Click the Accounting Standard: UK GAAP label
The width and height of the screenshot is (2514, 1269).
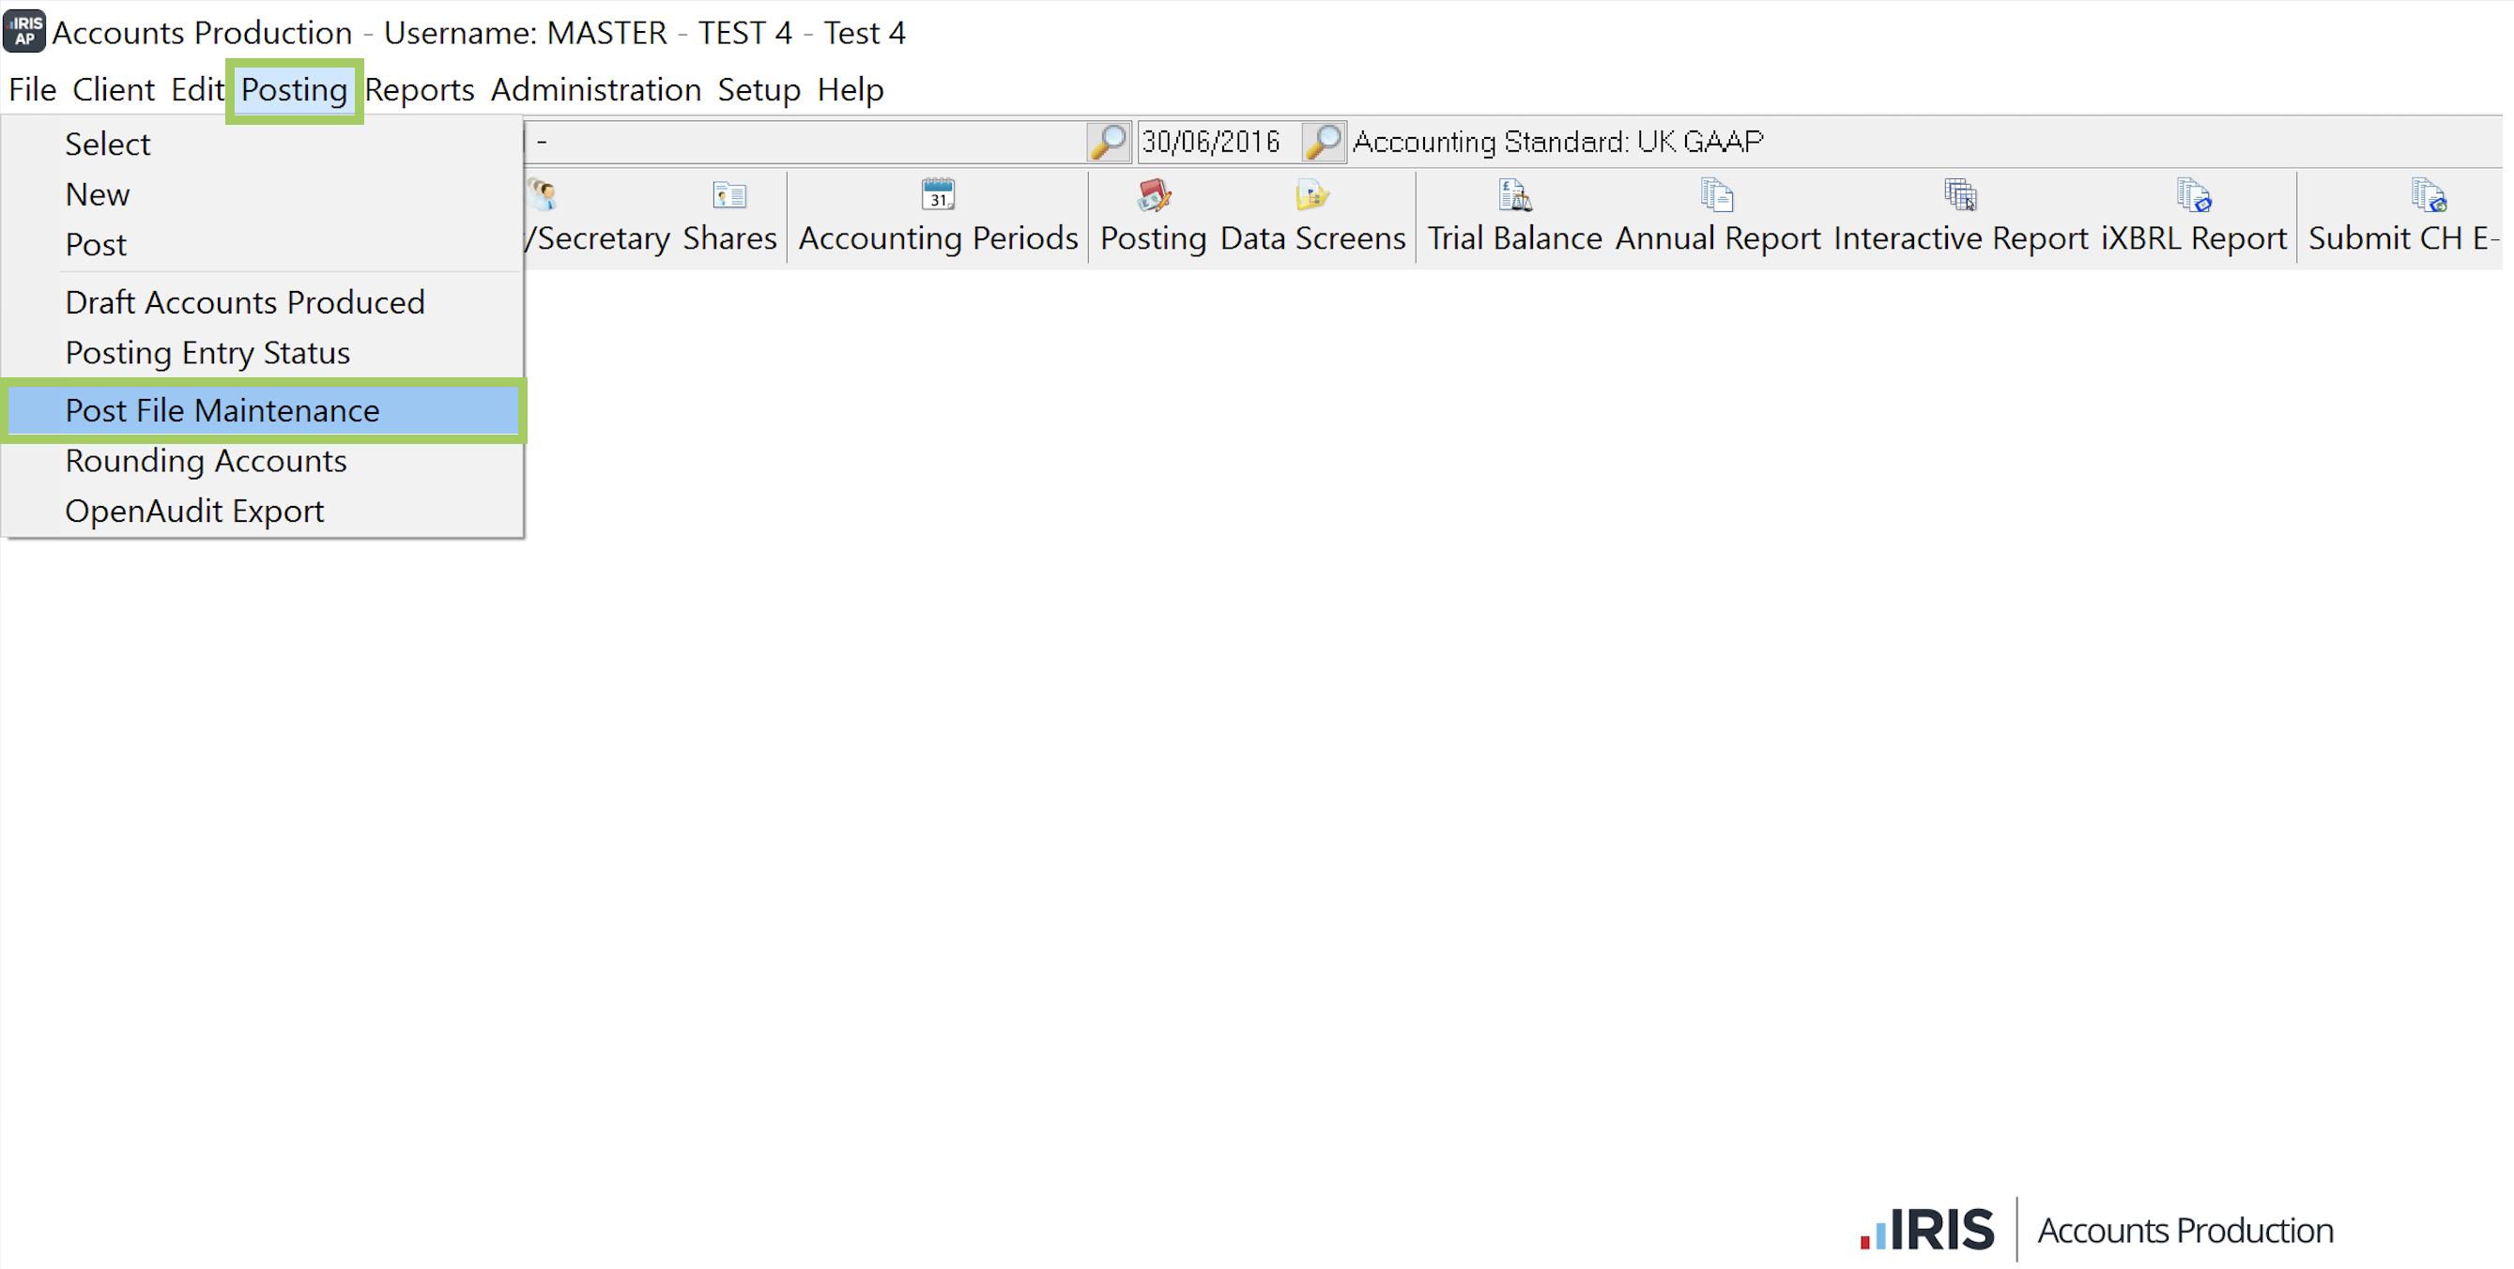click(x=1558, y=143)
